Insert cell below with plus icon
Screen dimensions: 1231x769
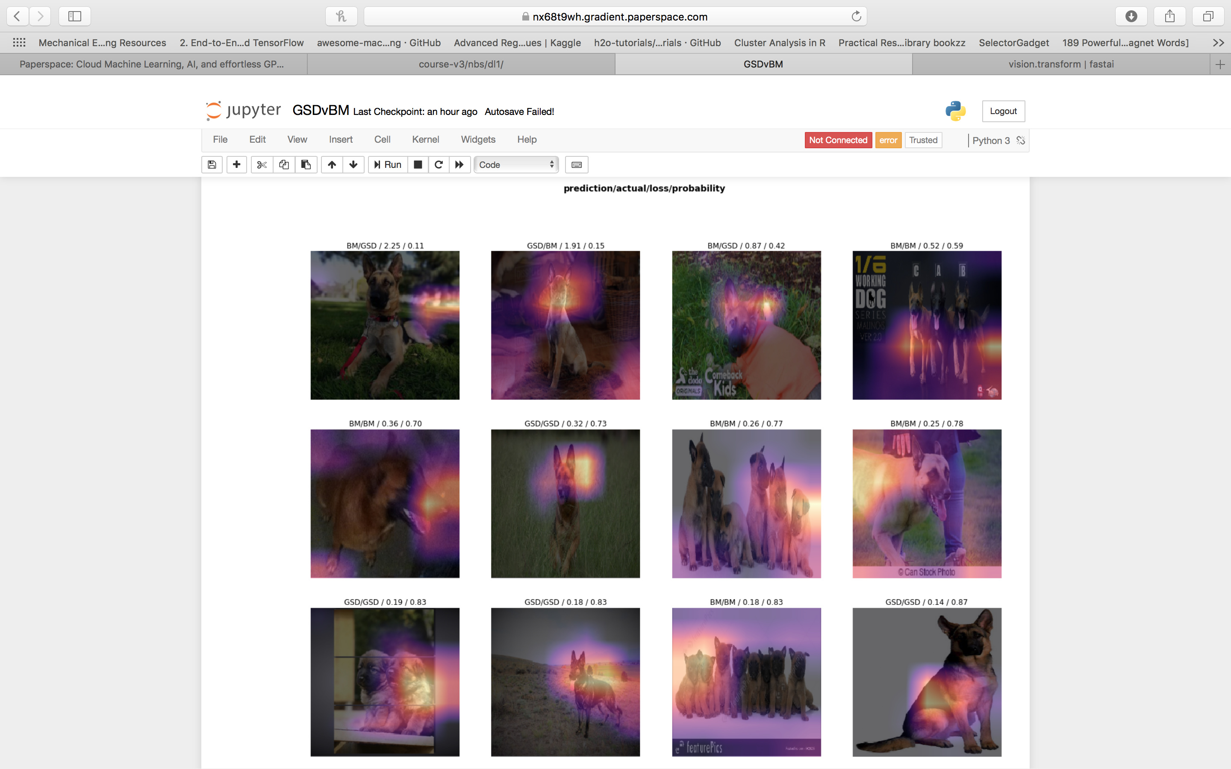pyautogui.click(x=236, y=164)
